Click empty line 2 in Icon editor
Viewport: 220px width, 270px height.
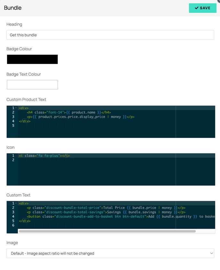point(116,160)
